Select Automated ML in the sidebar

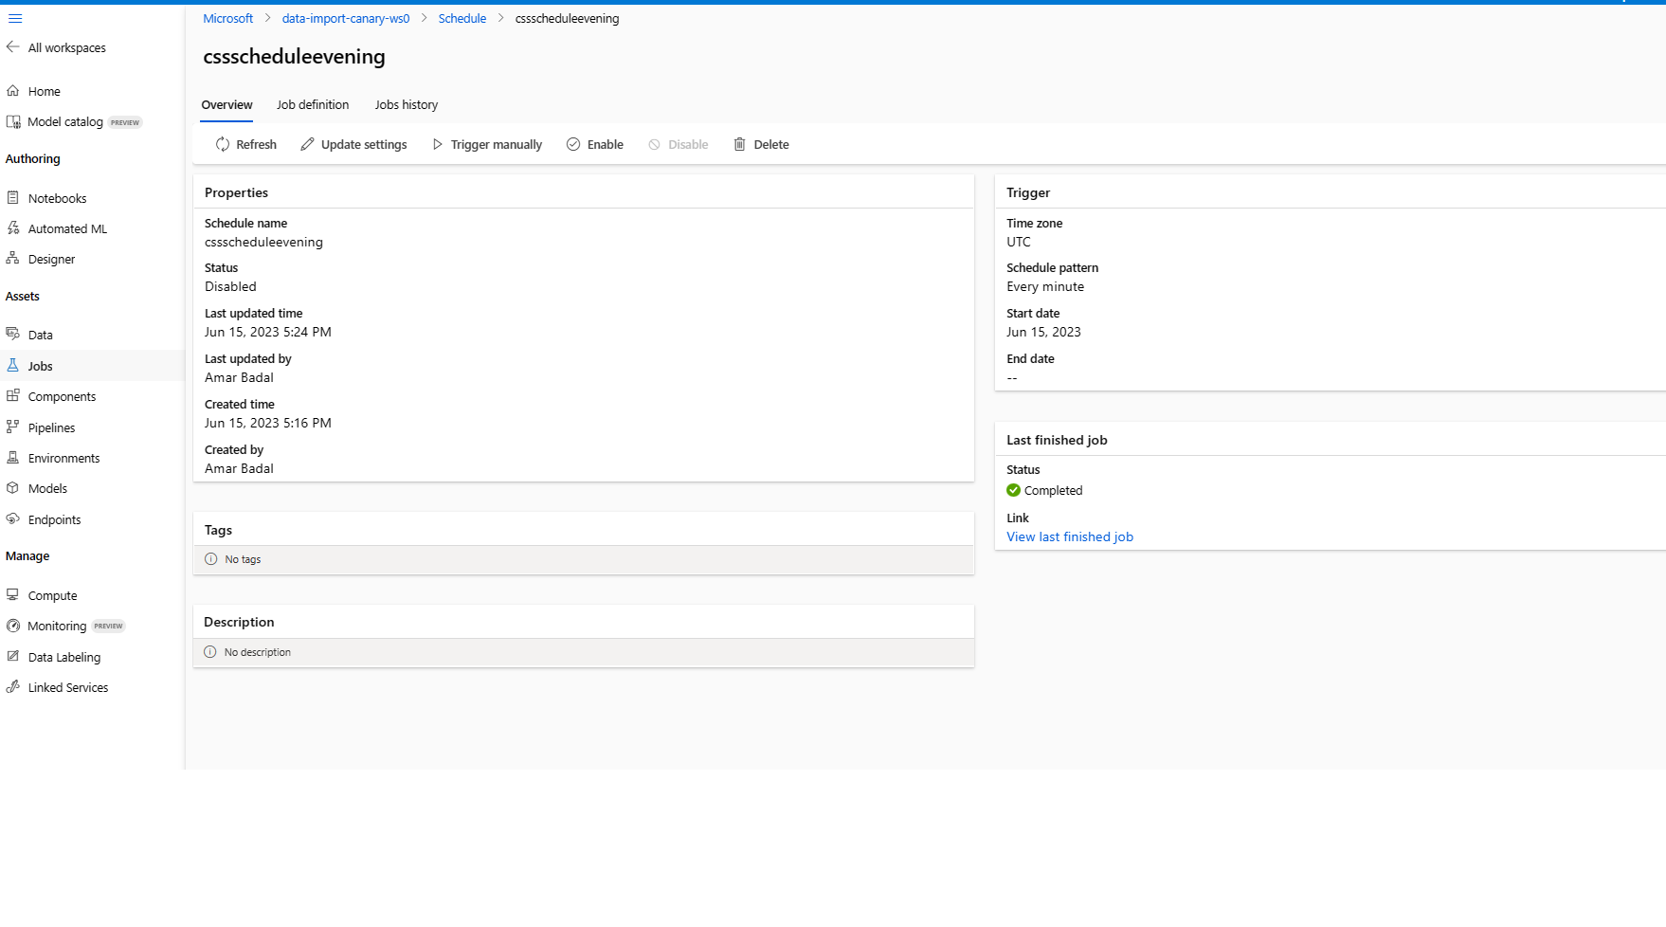click(x=66, y=227)
